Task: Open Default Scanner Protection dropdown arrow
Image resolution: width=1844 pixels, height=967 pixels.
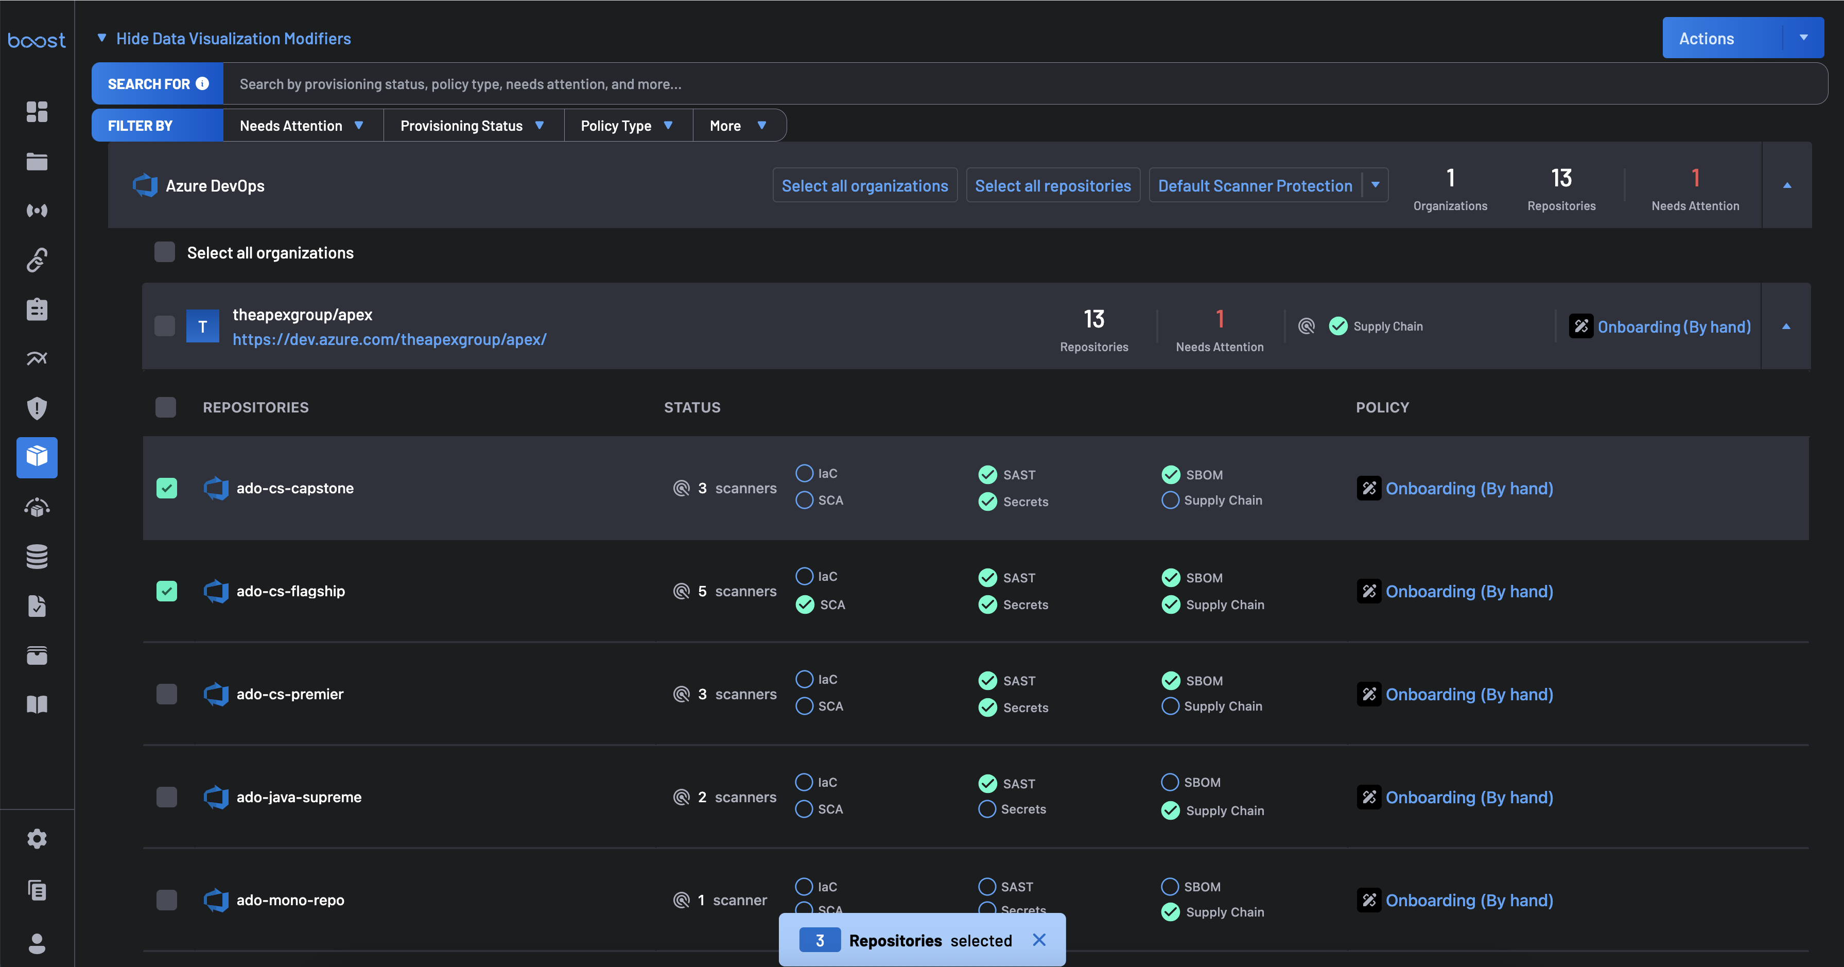Action: pos(1375,185)
